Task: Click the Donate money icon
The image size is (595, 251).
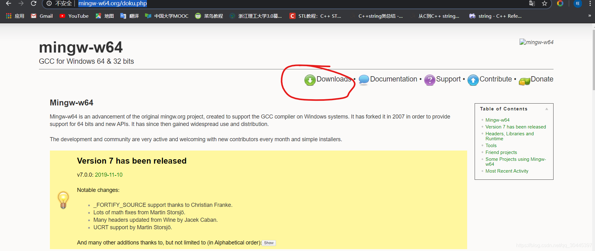Action: click(x=525, y=81)
